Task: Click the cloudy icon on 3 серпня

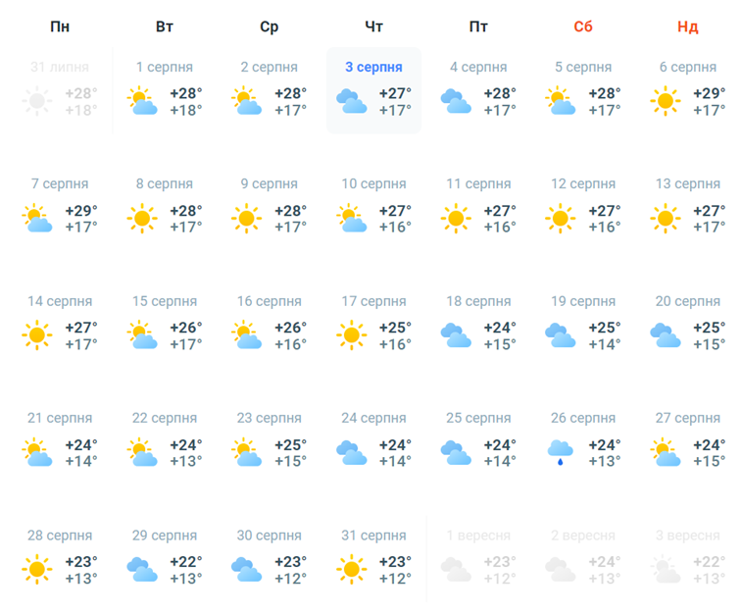Action: click(x=351, y=101)
